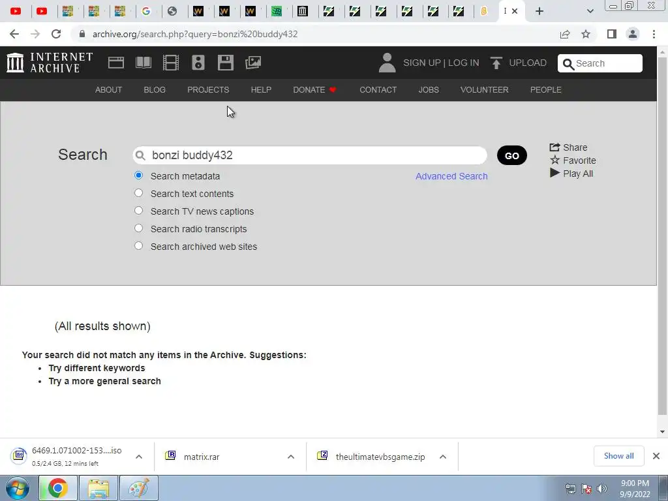668x501 pixels.
Task: Click the browser address bar URL
Action: coord(195,34)
